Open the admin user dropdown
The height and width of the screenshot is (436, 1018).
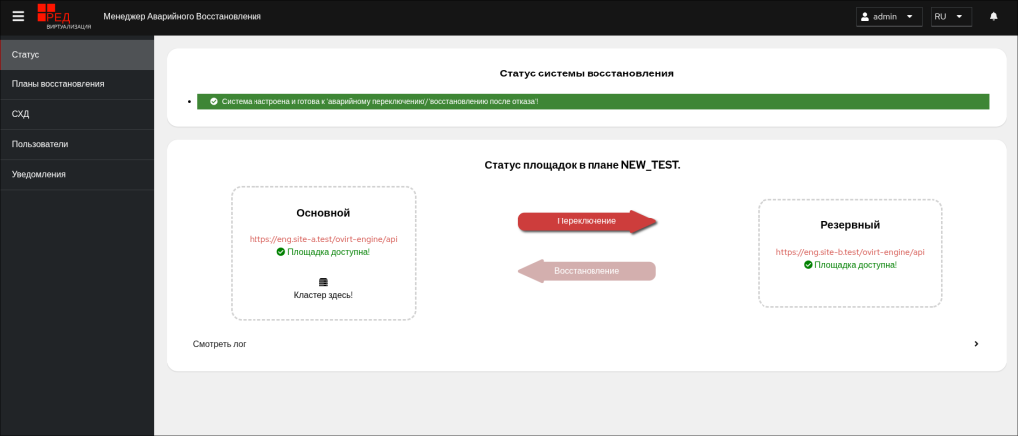(889, 17)
